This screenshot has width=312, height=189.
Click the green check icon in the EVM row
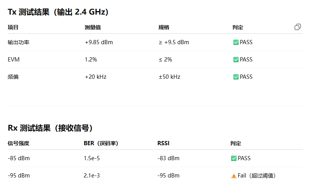click(236, 60)
